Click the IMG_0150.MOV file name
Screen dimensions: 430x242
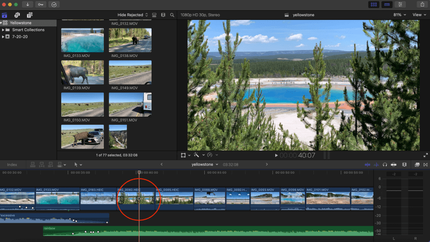pyautogui.click(x=77, y=120)
